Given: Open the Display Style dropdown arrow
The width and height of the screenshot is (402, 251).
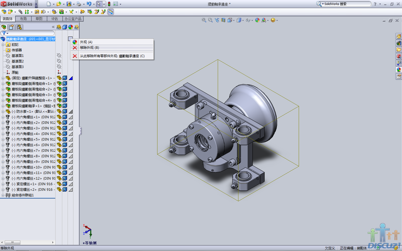Looking at the screenshot, I should point(243,20).
